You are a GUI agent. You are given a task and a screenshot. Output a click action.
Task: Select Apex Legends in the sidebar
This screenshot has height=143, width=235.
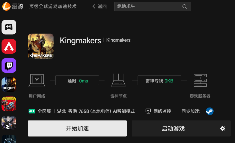coord(9,46)
